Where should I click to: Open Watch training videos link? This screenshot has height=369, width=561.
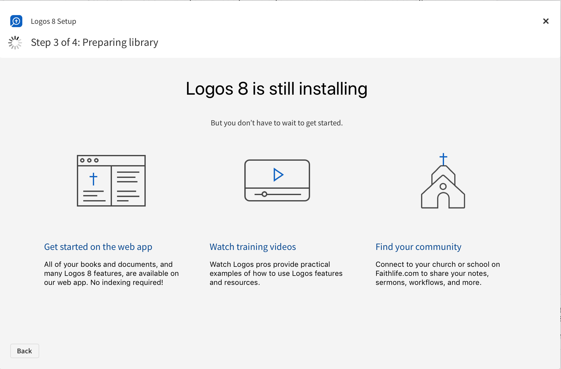(253, 247)
